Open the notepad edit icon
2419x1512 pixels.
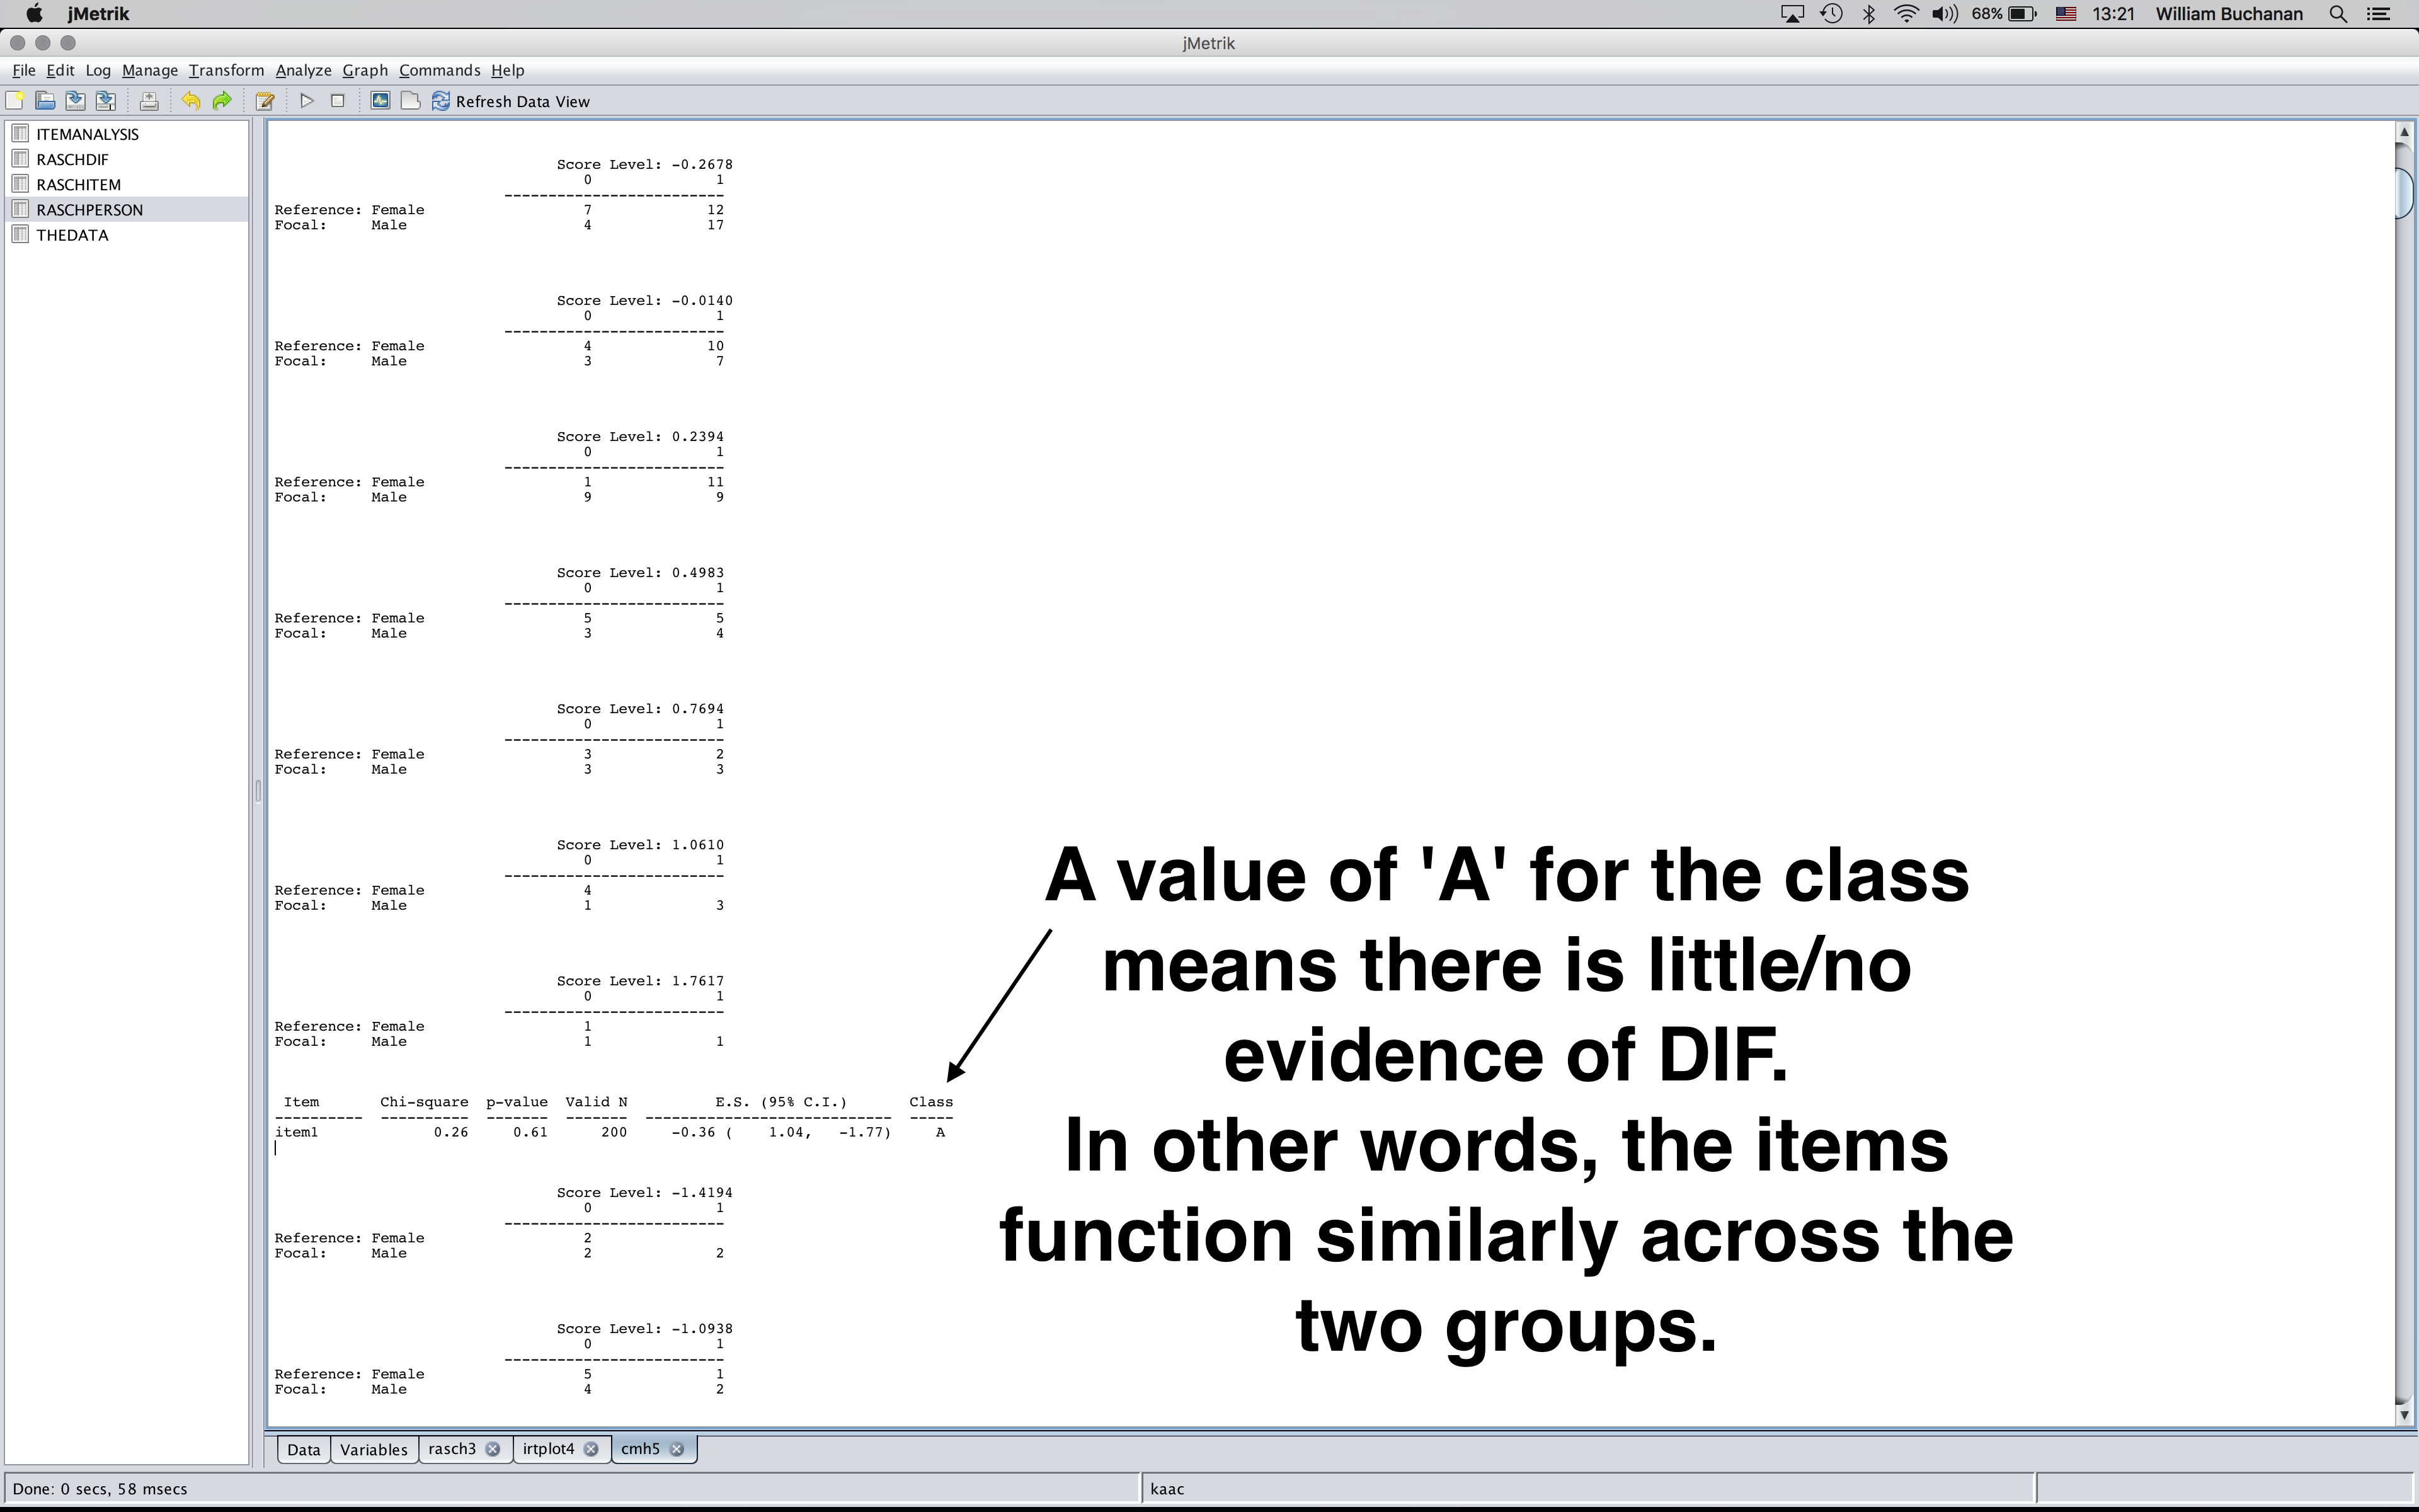pos(265,101)
